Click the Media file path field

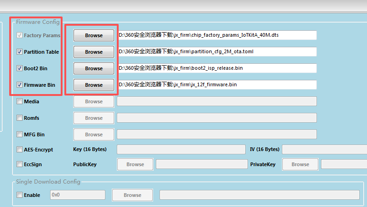[x=217, y=101]
